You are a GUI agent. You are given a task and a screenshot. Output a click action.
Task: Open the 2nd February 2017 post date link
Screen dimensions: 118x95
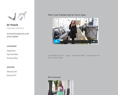pos(57,55)
